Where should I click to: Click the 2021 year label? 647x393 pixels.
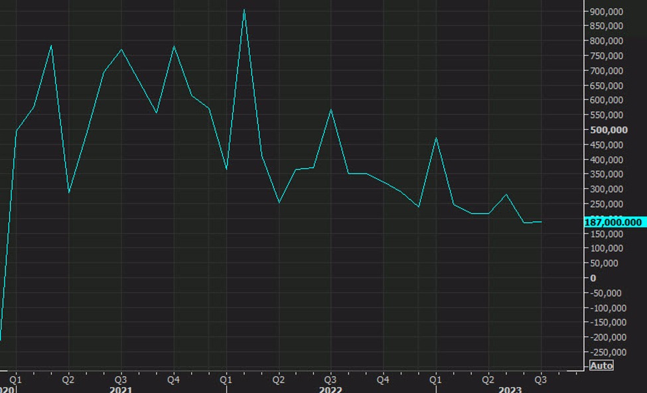tap(120, 389)
